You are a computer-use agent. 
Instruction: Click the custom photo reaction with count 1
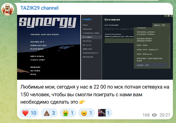click(105, 113)
